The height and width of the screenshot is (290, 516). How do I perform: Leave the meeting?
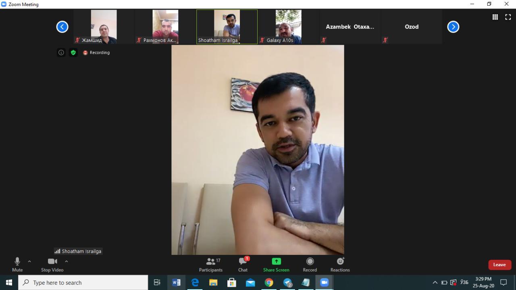[x=499, y=265]
